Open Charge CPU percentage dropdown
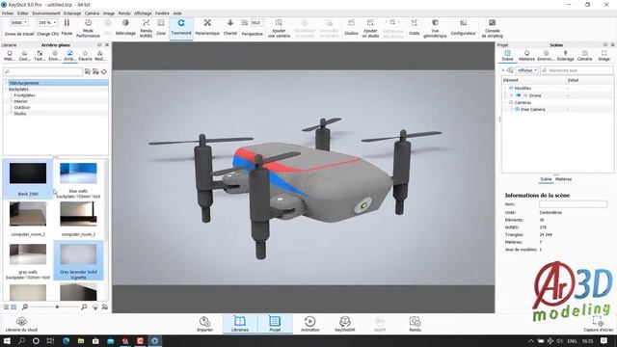 47,23
